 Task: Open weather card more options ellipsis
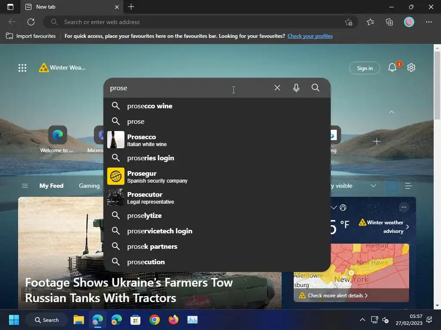pos(404,207)
